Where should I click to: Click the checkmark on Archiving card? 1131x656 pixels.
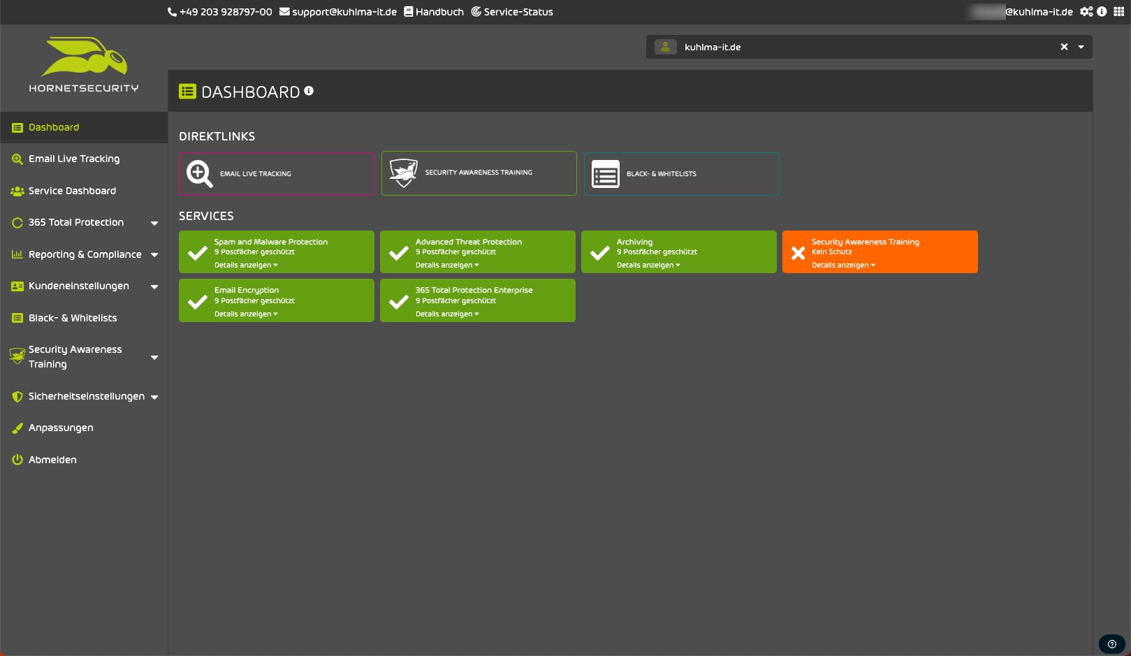point(600,253)
